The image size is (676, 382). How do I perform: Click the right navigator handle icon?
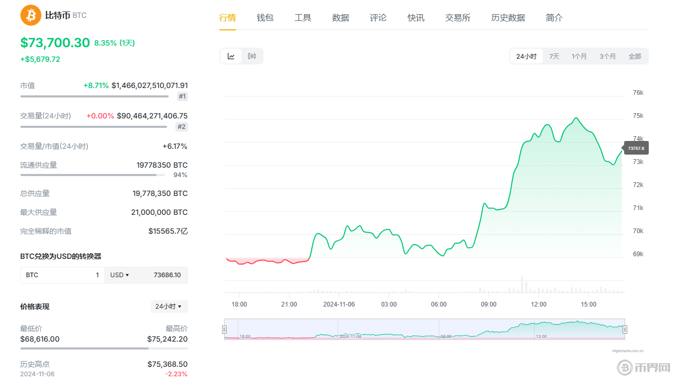tap(625, 329)
